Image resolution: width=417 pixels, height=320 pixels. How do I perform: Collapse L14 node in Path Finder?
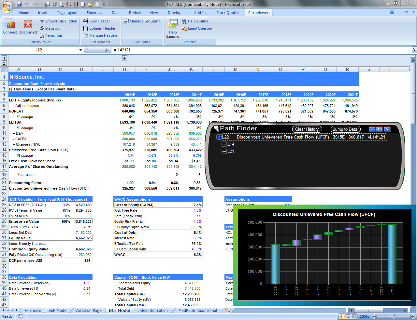click(x=224, y=144)
